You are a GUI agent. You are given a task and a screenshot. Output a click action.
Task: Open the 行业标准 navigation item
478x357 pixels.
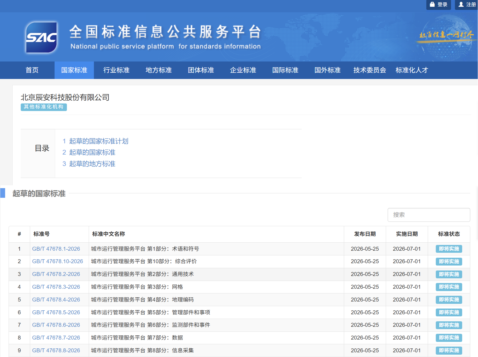[116, 70]
